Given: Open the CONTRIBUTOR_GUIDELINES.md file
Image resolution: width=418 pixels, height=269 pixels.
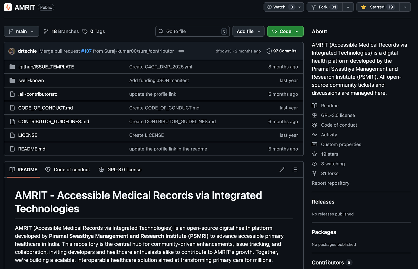Looking at the screenshot, I should point(54,122).
